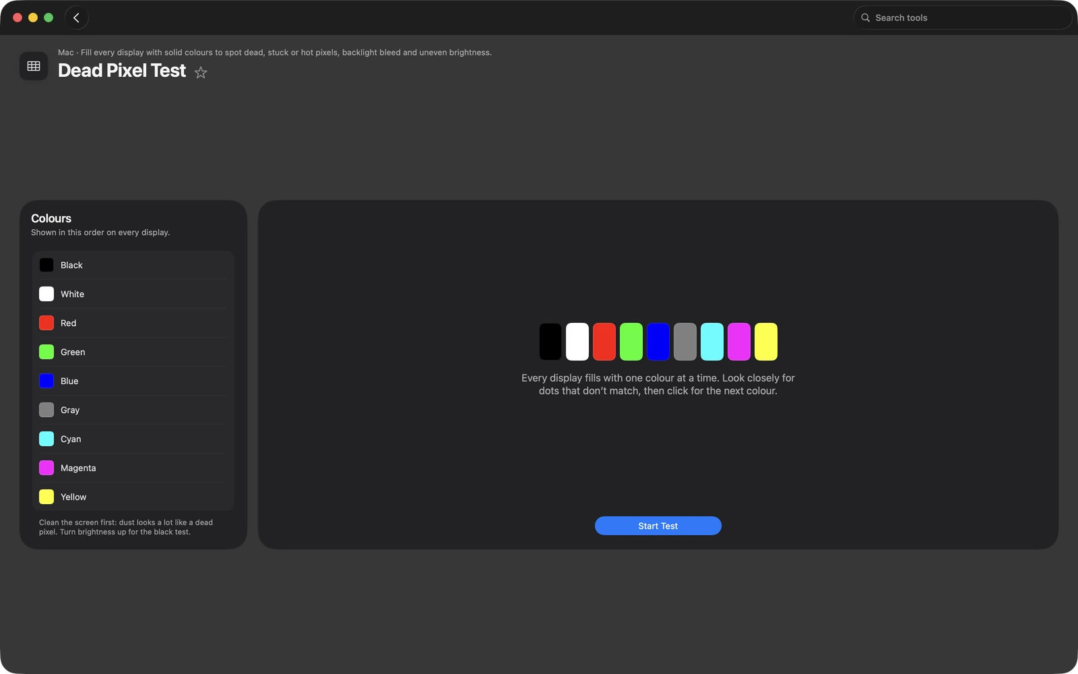Select the White swatch in the Colours list
Viewport: 1078px width, 674px height.
click(46, 294)
